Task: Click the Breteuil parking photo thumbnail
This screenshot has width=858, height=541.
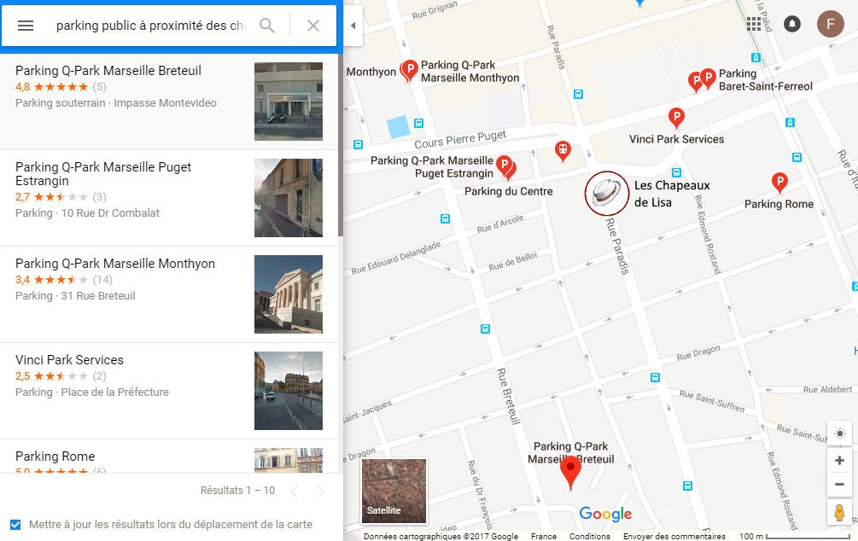Action: [289, 102]
